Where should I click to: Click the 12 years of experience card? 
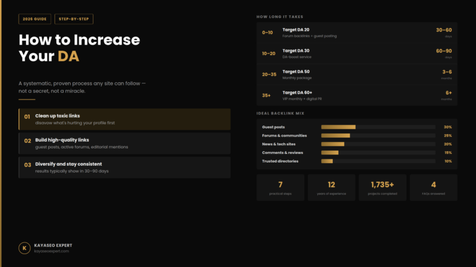point(331,187)
